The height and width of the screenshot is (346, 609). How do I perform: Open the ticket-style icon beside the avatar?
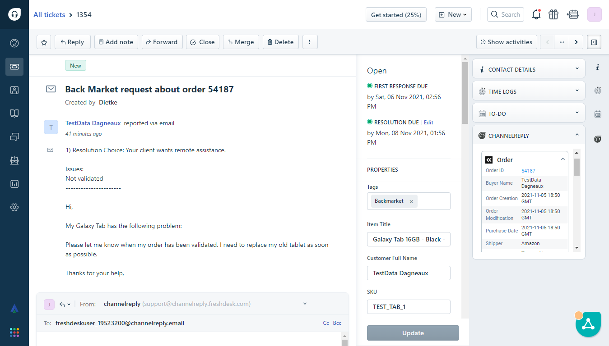tap(573, 14)
